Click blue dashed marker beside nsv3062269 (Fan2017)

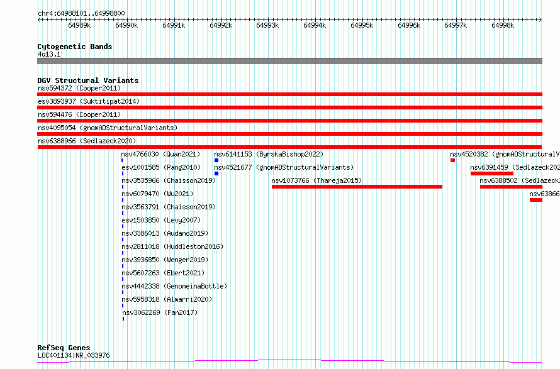pyautogui.click(x=123, y=319)
